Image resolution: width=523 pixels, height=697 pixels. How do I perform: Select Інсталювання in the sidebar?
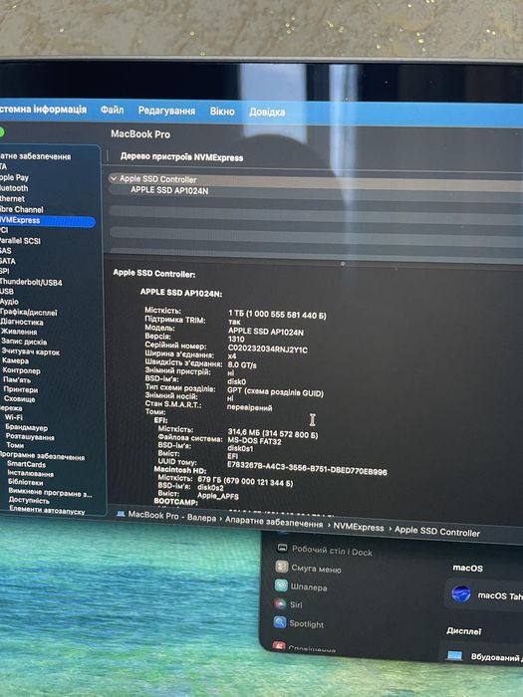coord(30,473)
